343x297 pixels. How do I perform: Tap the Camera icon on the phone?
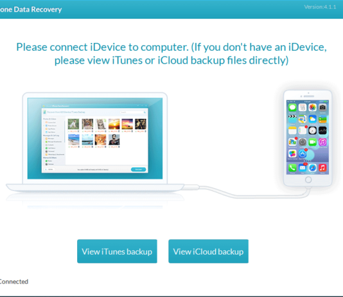tap(322, 107)
